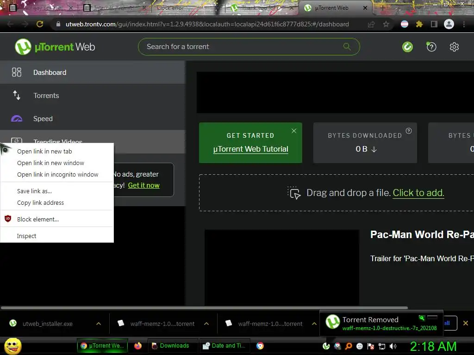The width and height of the screenshot is (474, 355).
Task: Choose 'Save link as...' from context menu
Action: tap(57, 191)
